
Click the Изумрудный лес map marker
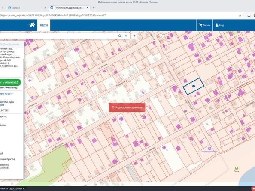[x=209, y=149]
